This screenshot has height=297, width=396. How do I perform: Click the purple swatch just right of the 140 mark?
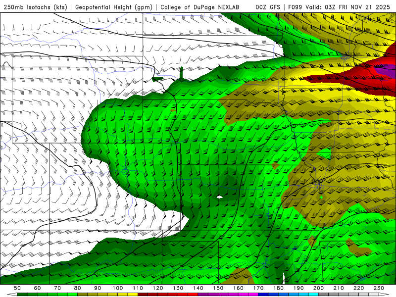tap(203, 295)
